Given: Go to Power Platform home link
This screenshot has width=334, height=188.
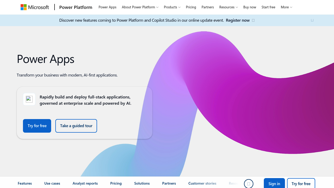Looking at the screenshot, I should pyautogui.click(x=76, y=7).
